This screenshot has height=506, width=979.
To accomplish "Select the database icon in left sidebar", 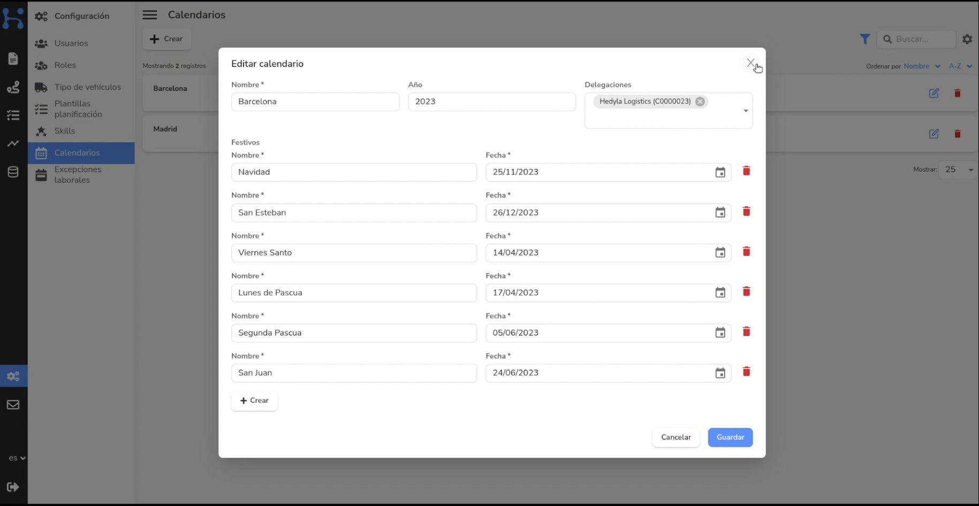I will coord(13,171).
